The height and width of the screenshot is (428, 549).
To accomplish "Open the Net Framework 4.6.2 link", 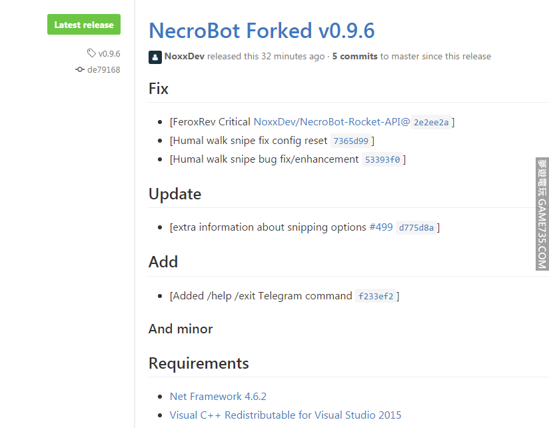I will click(x=218, y=397).
